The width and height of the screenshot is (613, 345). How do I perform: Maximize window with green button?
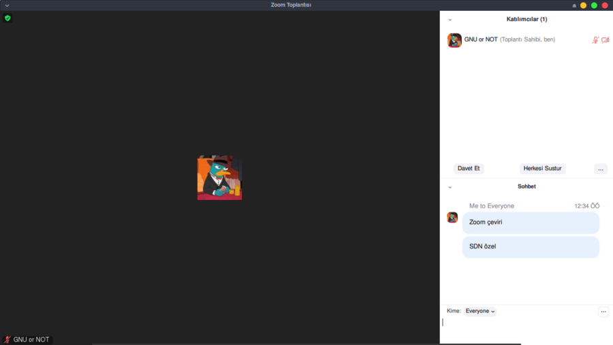coord(594,5)
